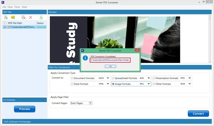
Task: Open the Help menu
Action: [24, 7]
